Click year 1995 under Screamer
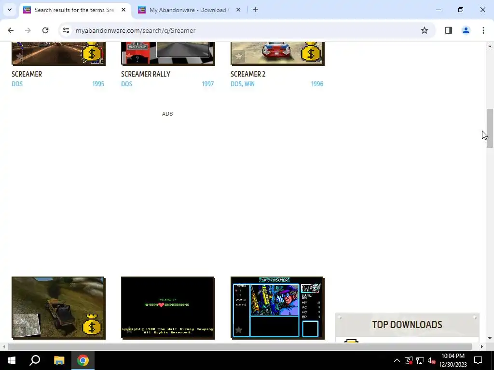The width and height of the screenshot is (494, 370). [98, 84]
